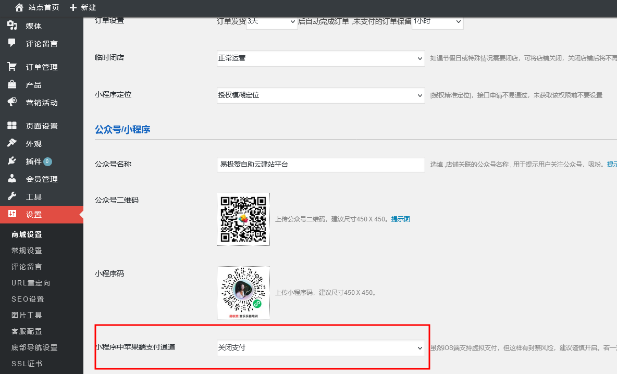Click the 外观 paintbrush icon
617x374 pixels.
12,143
